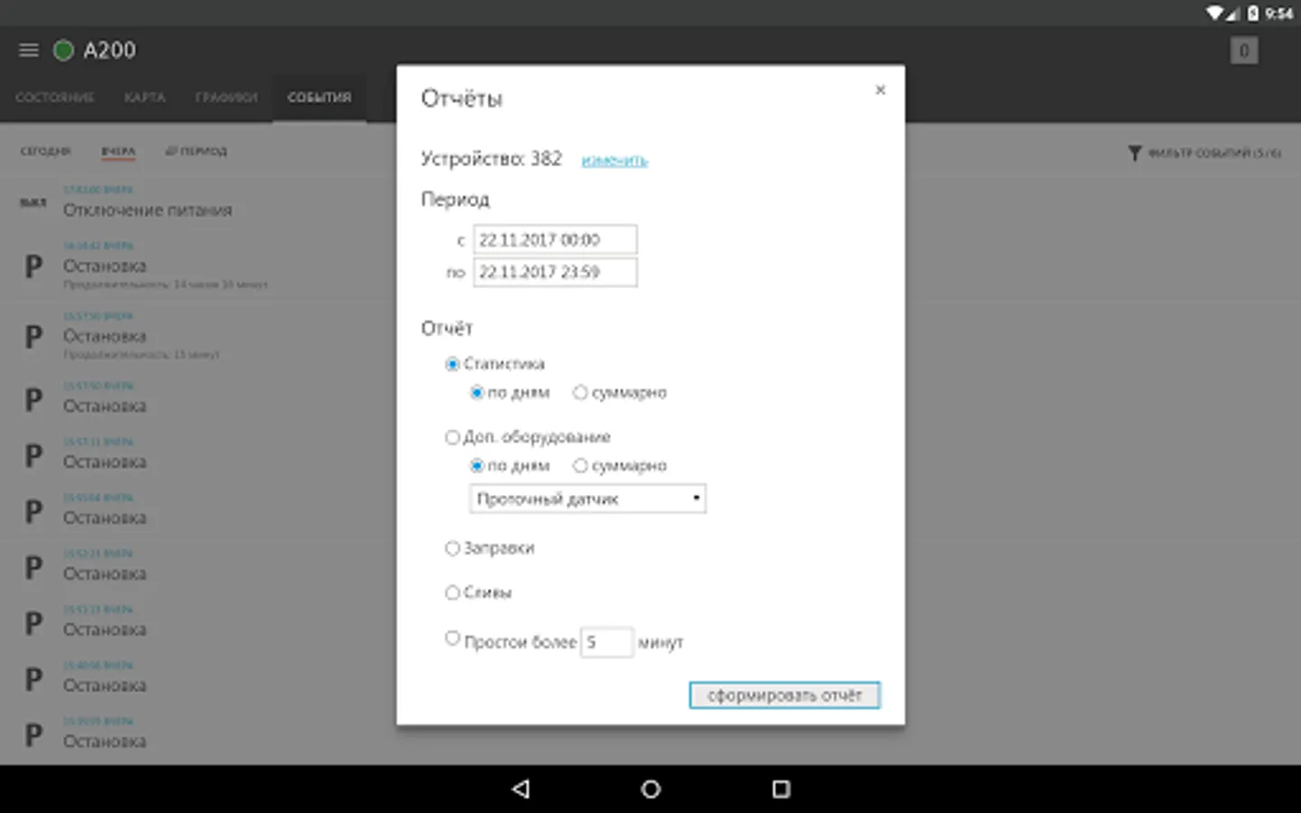Click the idle minutes field showing 5
The height and width of the screenshot is (813, 1301).
click(x=606, y=642)
